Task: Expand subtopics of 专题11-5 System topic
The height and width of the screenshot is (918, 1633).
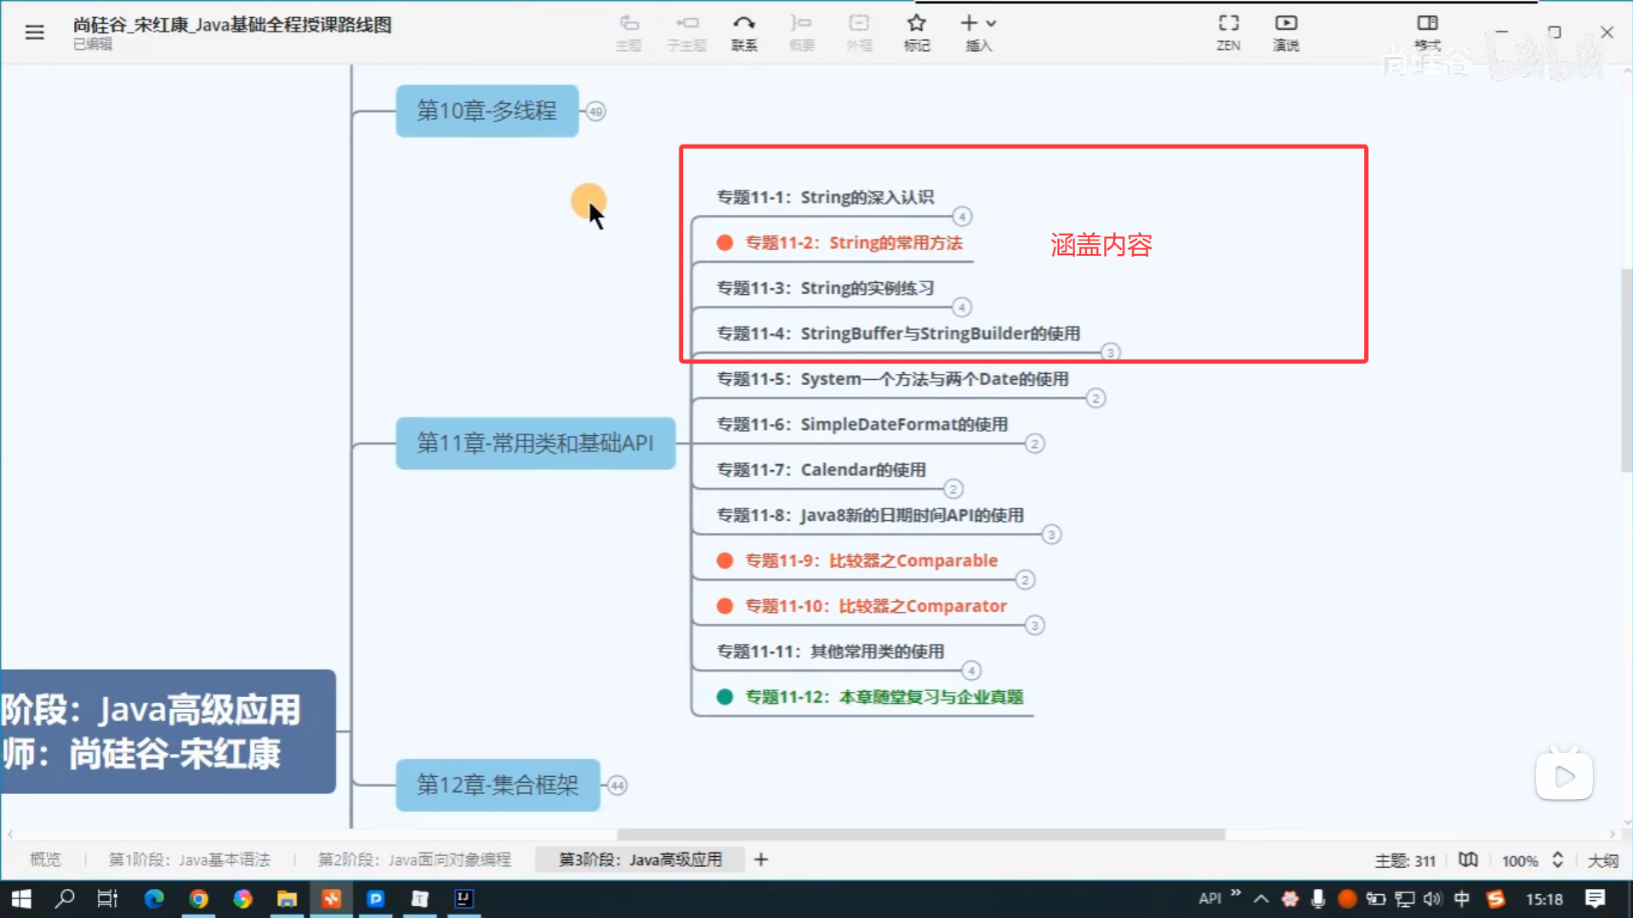Action: coord(1095,398)
